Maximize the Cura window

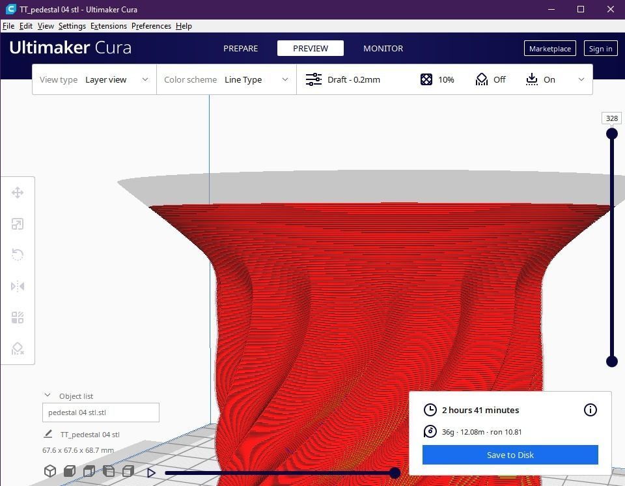pyautogui.click(x=581, y=9)
